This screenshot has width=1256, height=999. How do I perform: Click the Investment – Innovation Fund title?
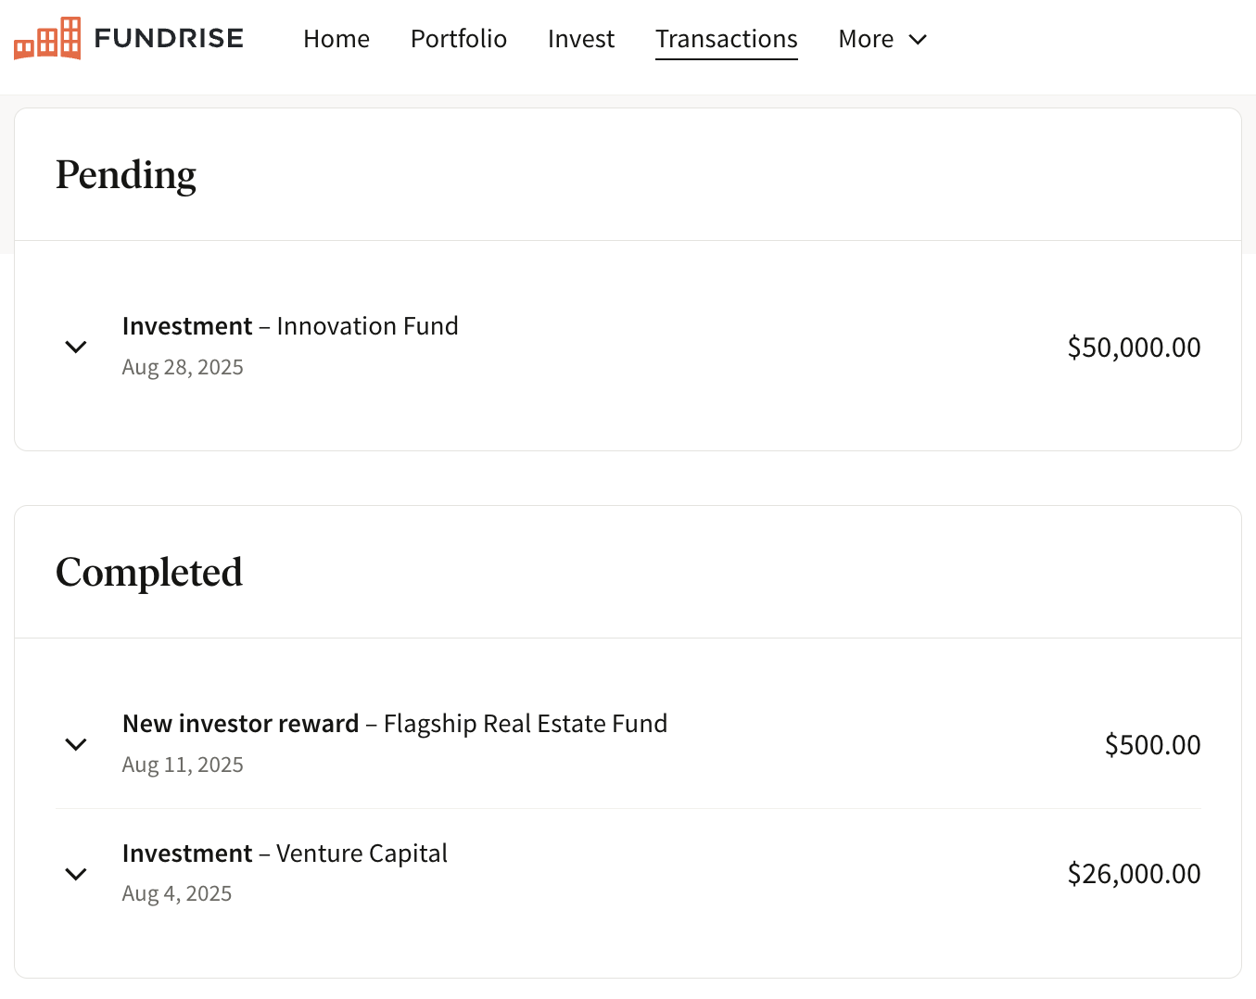290,326
